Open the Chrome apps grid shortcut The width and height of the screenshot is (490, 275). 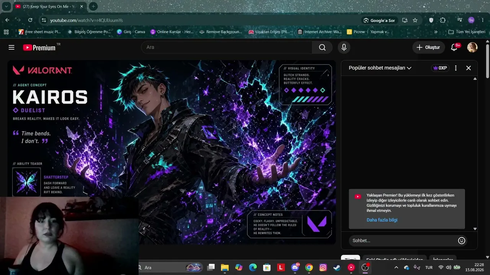(6, 32)
